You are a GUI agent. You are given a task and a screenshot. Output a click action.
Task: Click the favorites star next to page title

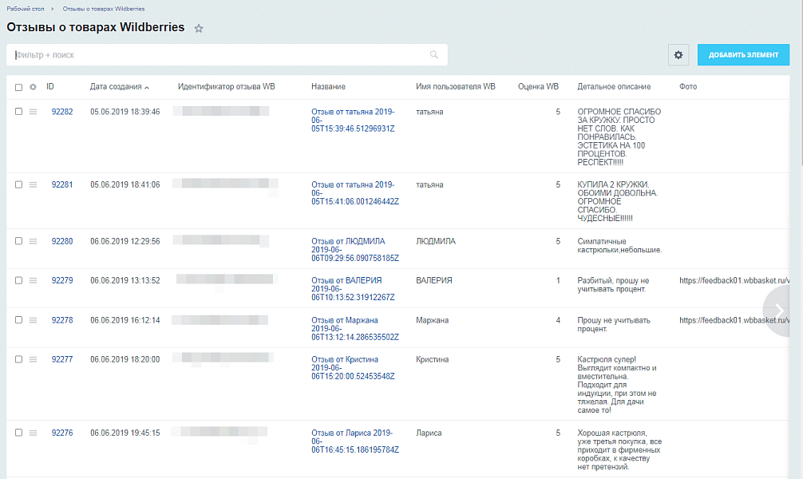click(199, 29)
